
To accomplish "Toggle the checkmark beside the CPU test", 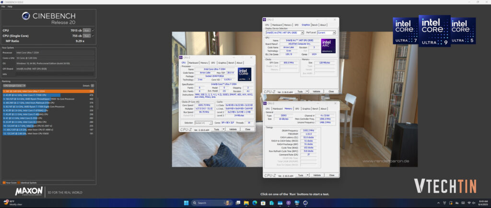I will pyautogui.click(x=93, y=30).
